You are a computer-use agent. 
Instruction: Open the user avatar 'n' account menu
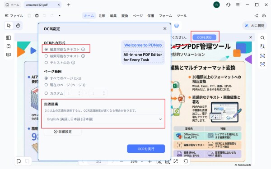[216, 5]
